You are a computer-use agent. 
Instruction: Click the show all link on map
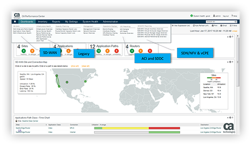(75, 66)
